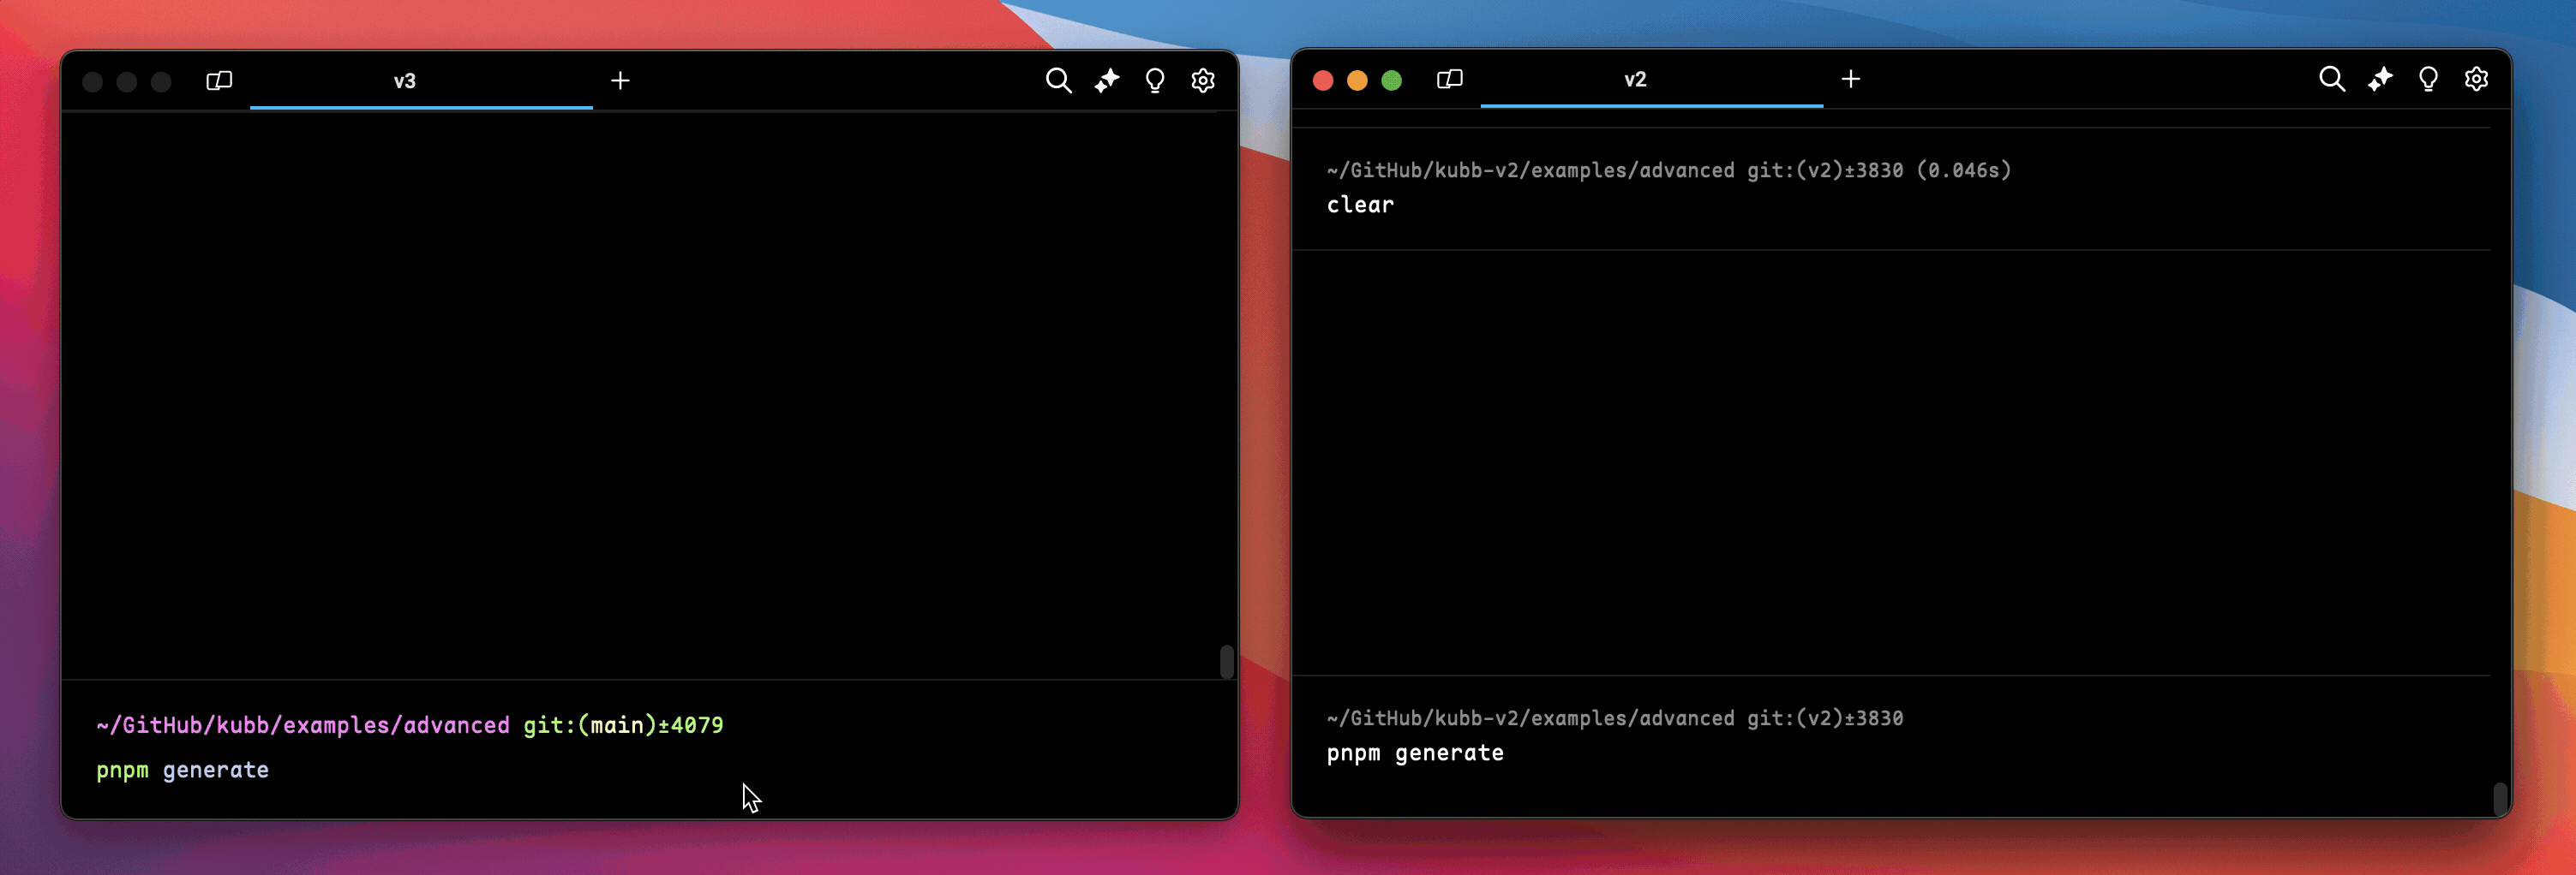Click the lightbulb icon in v3 window
The image size is (2576, 875).
pyautogui.click(x=1155, y=80)
